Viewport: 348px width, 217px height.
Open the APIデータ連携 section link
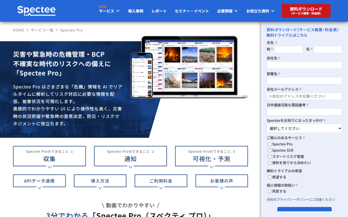(39, 181)
